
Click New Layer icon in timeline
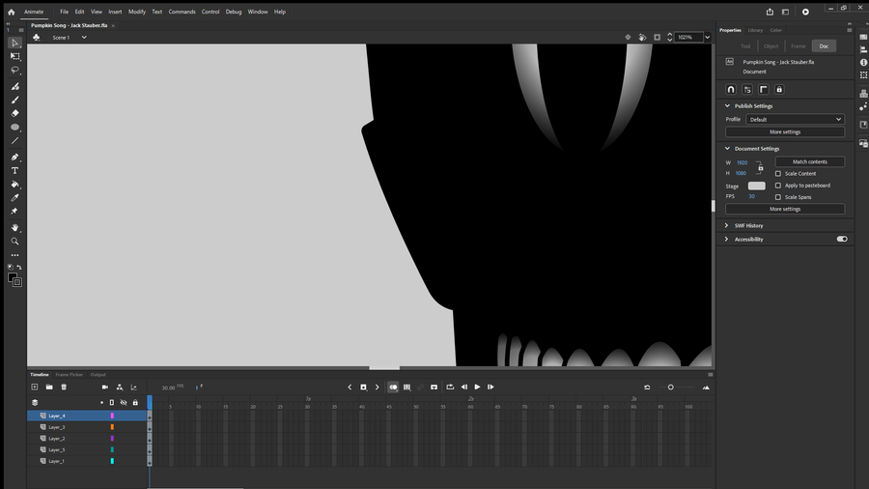(35, 387)
